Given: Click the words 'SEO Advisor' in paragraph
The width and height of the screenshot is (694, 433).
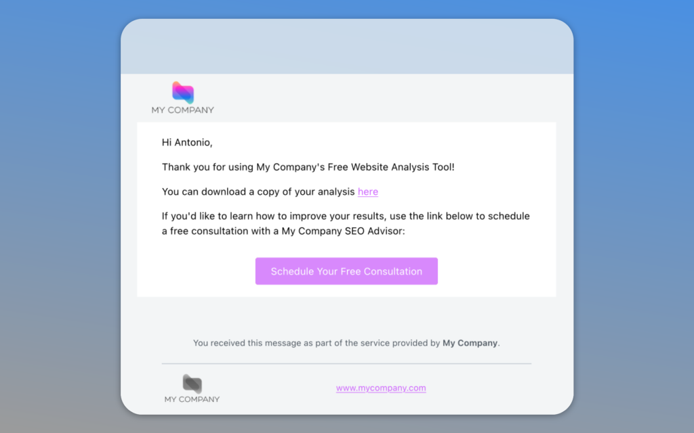Looking at the screenshot, I should point(374,231).
